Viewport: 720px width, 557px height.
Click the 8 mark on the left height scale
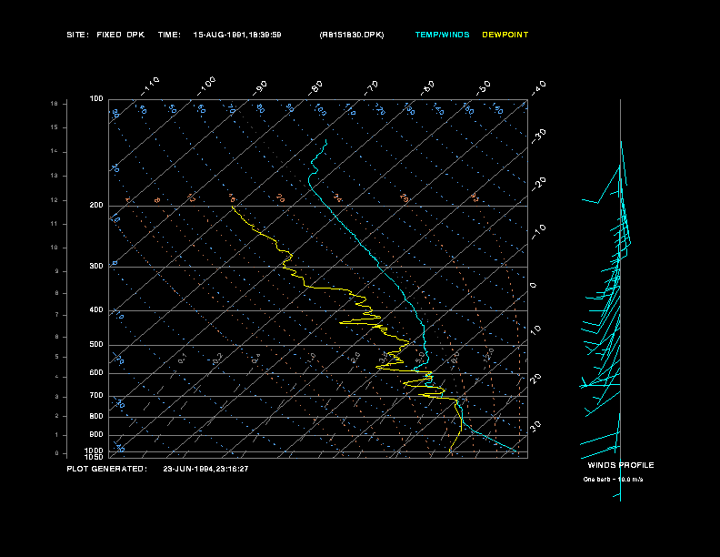pos(57,293)
